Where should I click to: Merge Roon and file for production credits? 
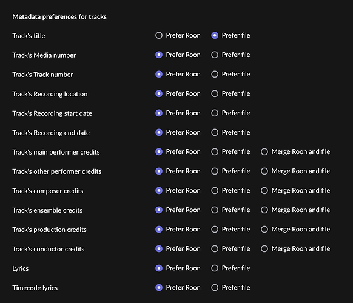click(x=264, y=229)
